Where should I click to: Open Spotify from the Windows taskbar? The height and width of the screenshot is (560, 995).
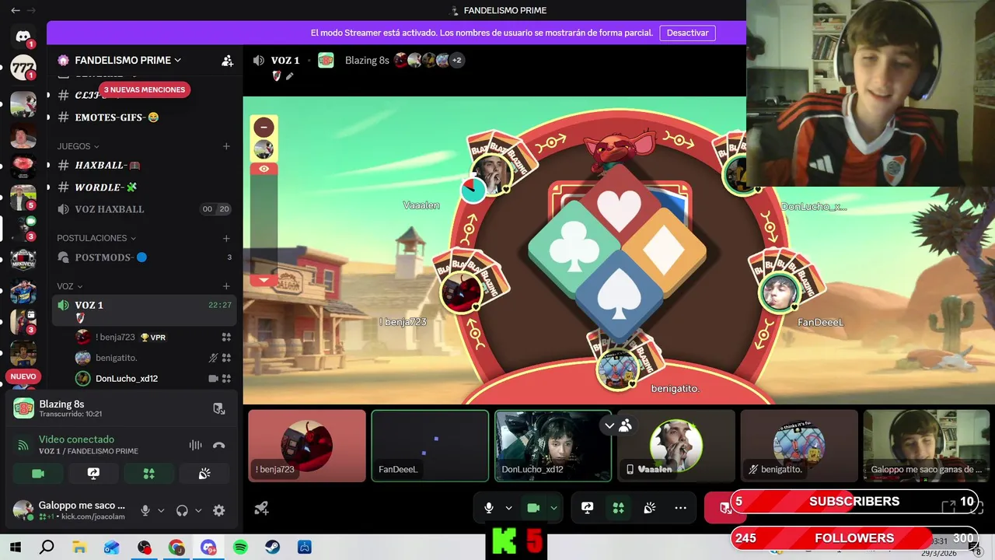point(240,548)
